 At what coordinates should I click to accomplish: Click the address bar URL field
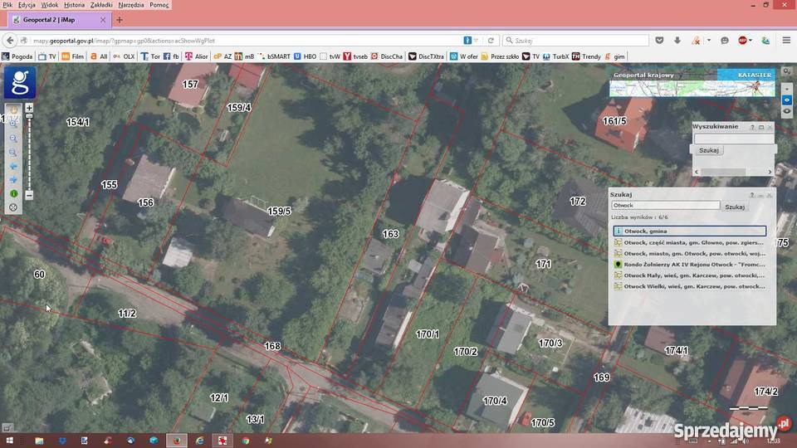tap(244, 41)
